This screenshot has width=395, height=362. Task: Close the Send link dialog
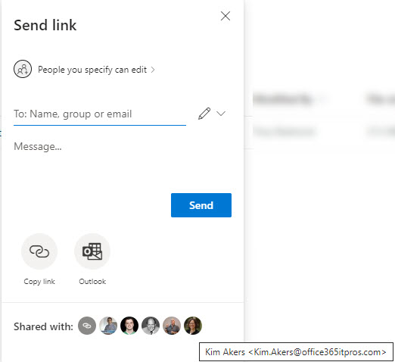coord(225,16)
